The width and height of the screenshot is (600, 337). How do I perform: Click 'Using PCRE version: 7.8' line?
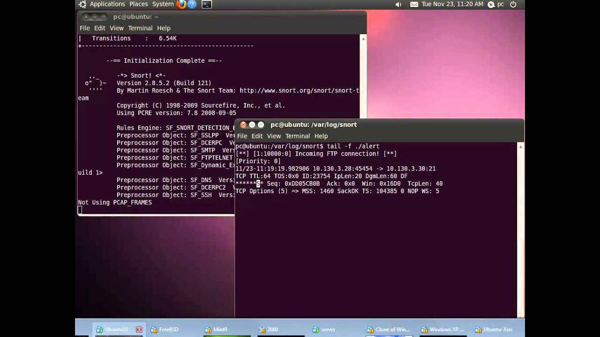tap(176, 113)
